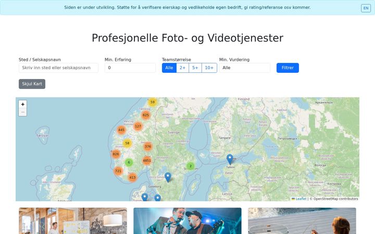The width and height of the screenshot is (375, 234).
Task: Open the cluster marker labeled 413
Action: (x=132, y=177)
